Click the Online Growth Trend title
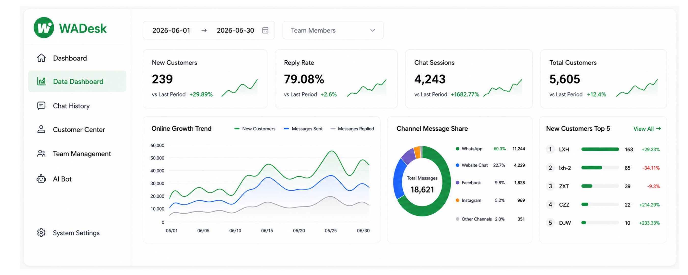 pyautogui.click(x=181, y=129)
